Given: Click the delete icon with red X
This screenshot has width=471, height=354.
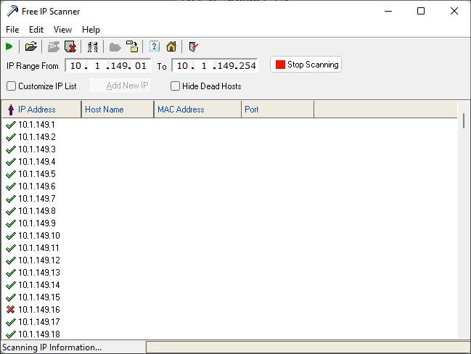Looking at the screenshot, I should point(70,47).
